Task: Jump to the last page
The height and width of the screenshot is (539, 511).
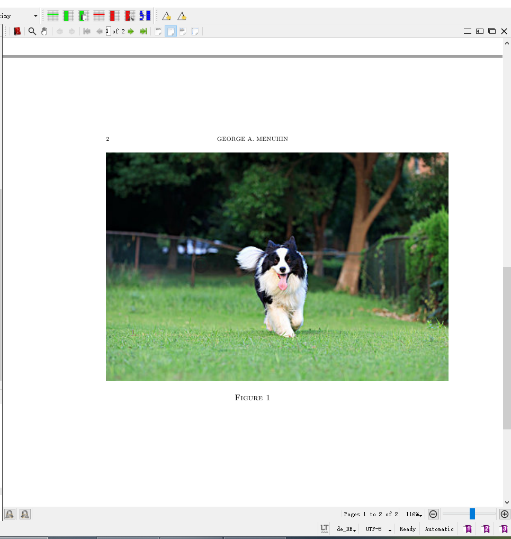Action: (x=144, y=31)
